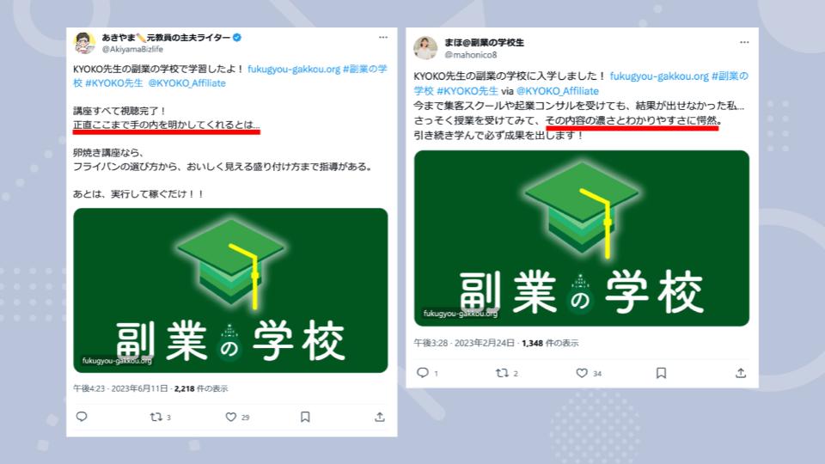
Task: Open 副業の学校 card image in right tweet
Action: point(582,238)
